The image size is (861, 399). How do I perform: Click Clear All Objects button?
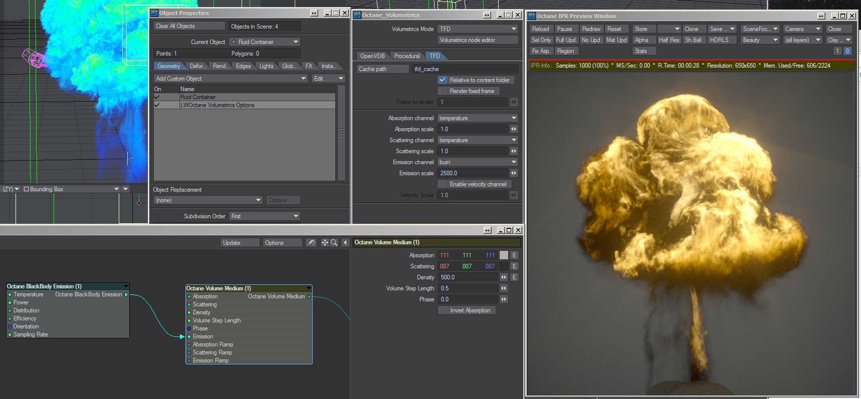tap(189, 26)
